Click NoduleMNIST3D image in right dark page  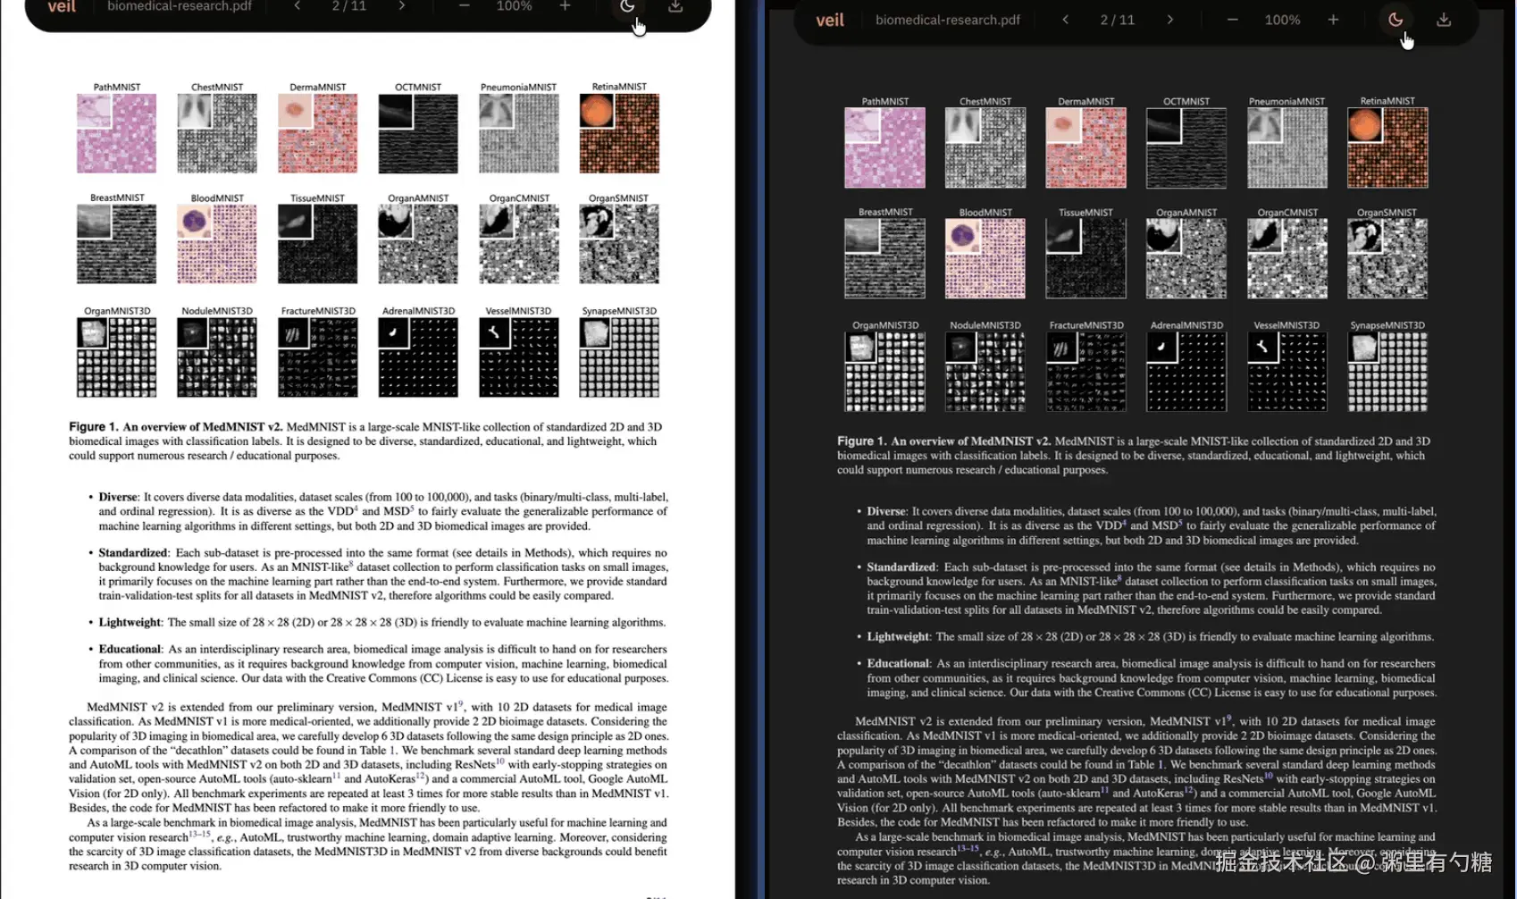tap(985, 372)
